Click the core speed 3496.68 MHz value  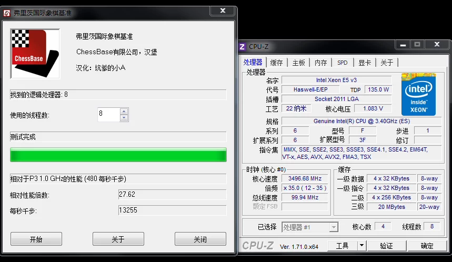[x=305, y=179]
